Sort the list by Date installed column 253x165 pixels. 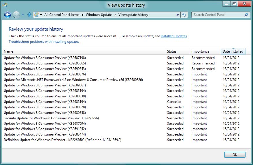233,51
